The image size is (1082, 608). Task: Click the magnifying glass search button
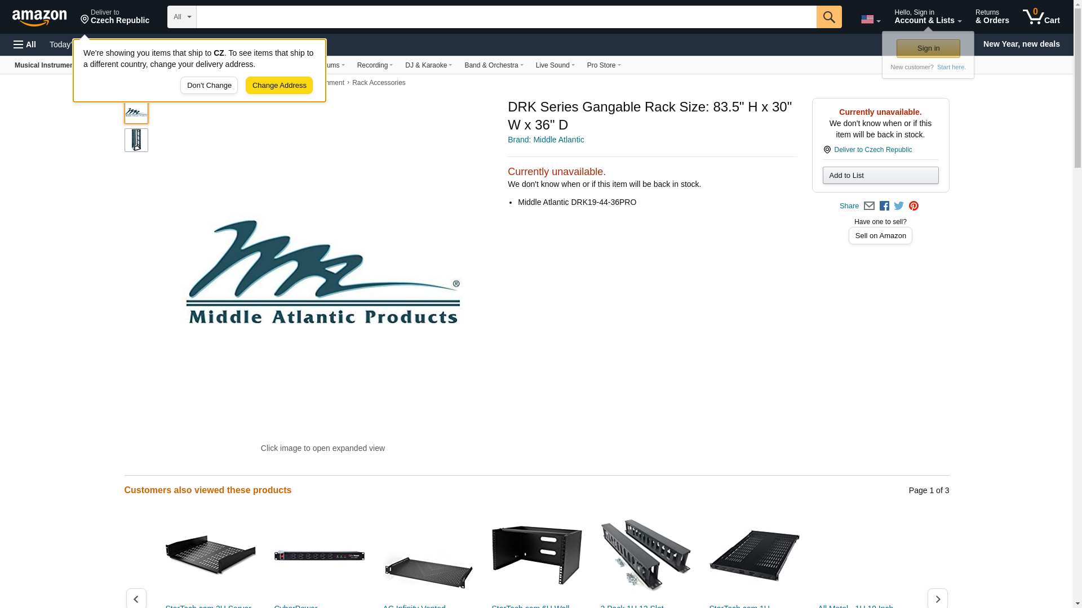click(x=828, y=17)
